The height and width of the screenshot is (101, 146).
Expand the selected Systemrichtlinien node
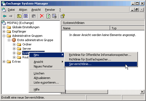point(14,53)
